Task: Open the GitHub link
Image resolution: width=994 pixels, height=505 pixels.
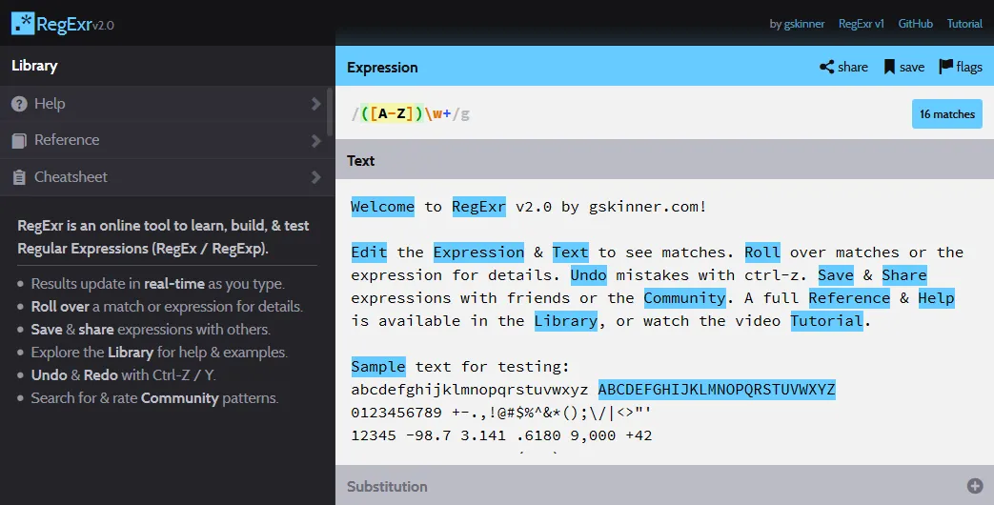Action: pos(916,24)
